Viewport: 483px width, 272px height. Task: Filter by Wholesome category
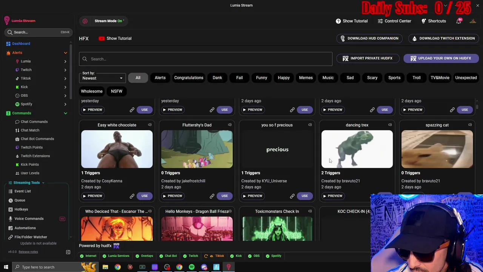click(92, 91)
